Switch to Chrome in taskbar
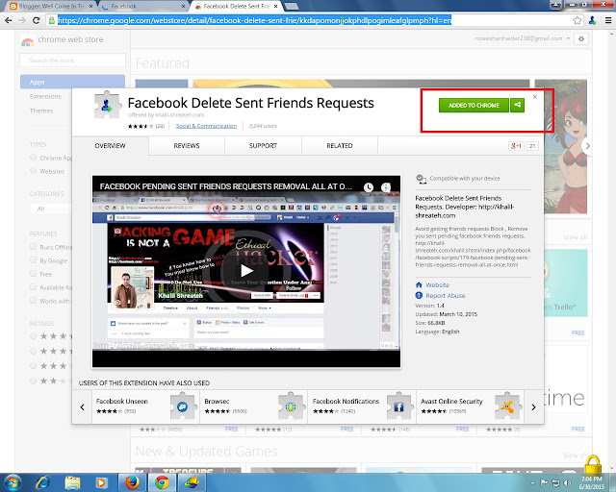This screenshot has height=492, width=616. tap(162, 482)
